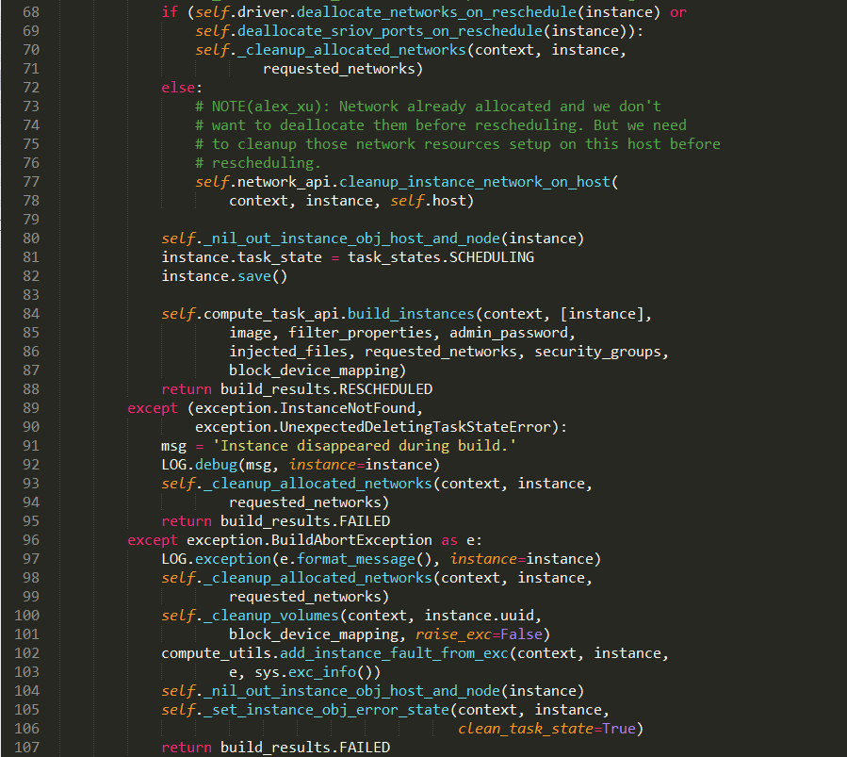Click the 'True' value on line 106

pyautogui.click(x=619, y=729)
